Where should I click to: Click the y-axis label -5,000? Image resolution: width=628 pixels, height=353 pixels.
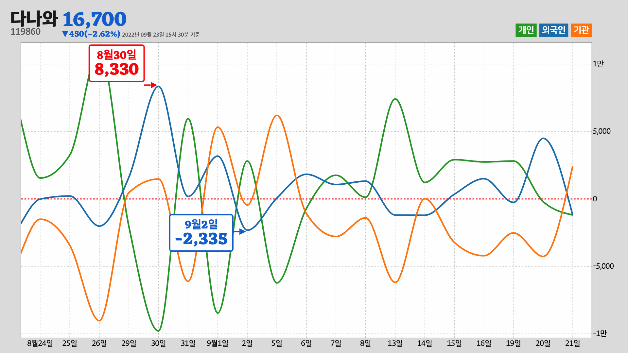[603, 266]
